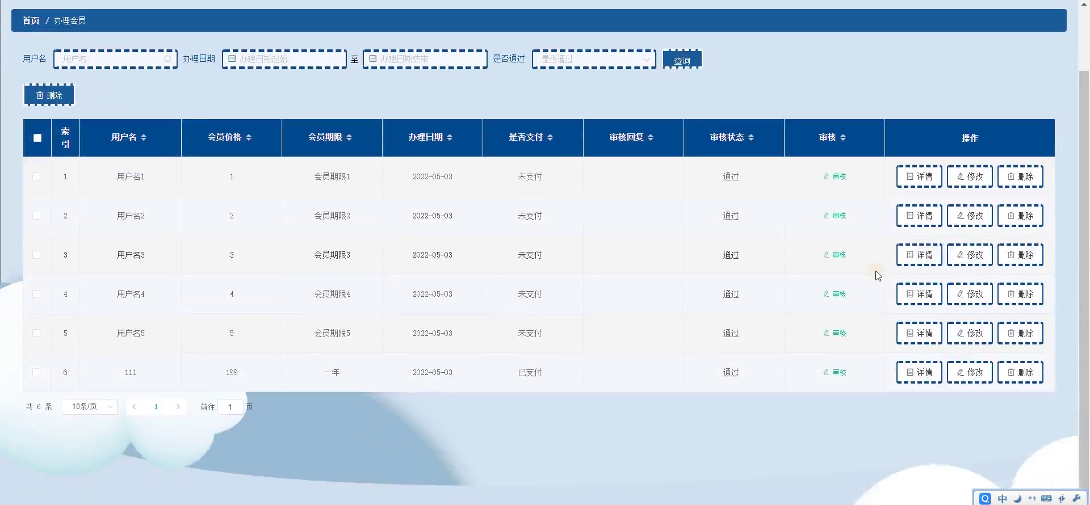The image size is (1090, 505).
Task: Click the search icon in the 用户名 field
Action: pyautogui.click(x=167, y=59)
